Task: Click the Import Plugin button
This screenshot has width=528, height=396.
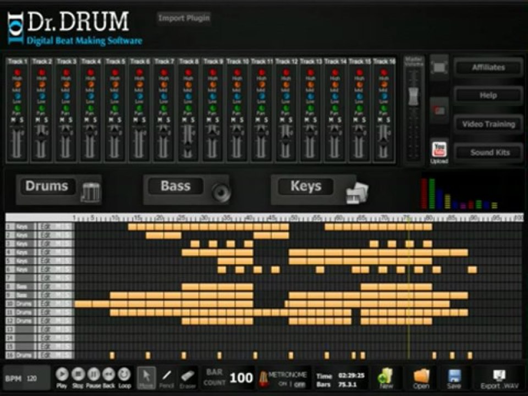Action: [x=184, y=18]
